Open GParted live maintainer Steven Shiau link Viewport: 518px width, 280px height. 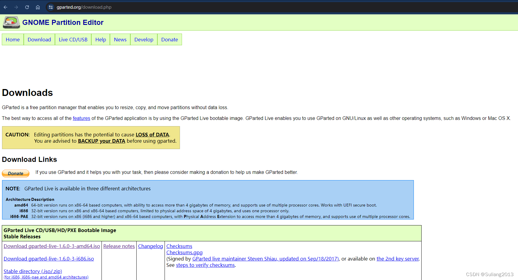[x=265, y=259]
